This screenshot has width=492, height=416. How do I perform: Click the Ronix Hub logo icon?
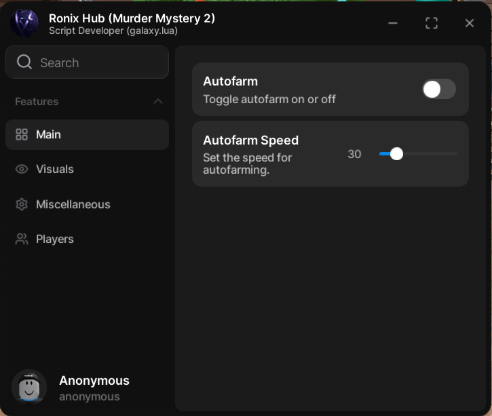tap(24, 23)
